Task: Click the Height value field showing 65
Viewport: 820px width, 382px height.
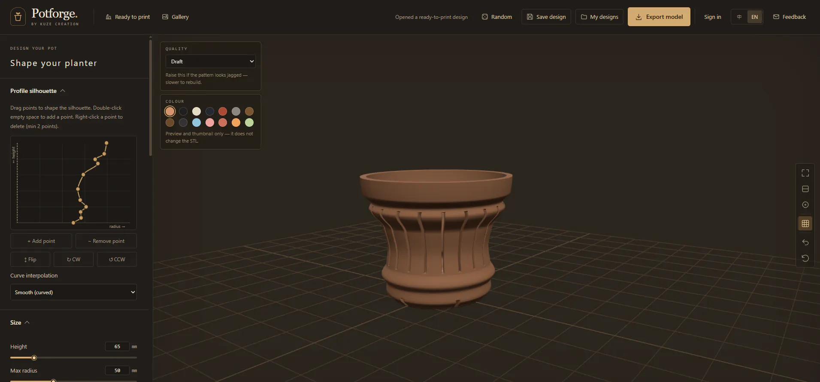Action: click(x=117, y=346)
